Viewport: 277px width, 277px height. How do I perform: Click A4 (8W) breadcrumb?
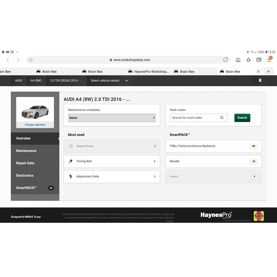click(36, 81)
